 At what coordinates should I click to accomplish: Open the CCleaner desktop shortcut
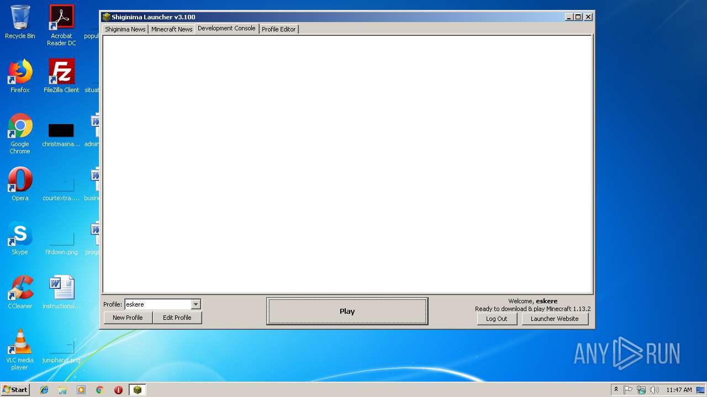(x=20, y=292)
